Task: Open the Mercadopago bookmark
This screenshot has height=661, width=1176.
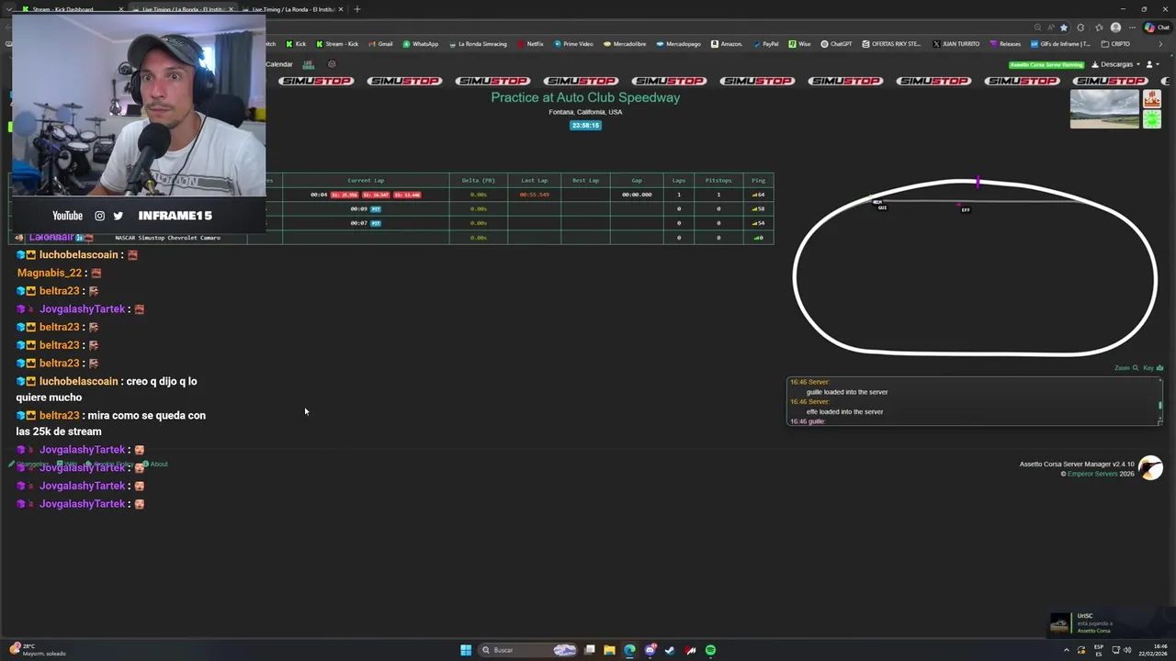Action: coord(678,44)
